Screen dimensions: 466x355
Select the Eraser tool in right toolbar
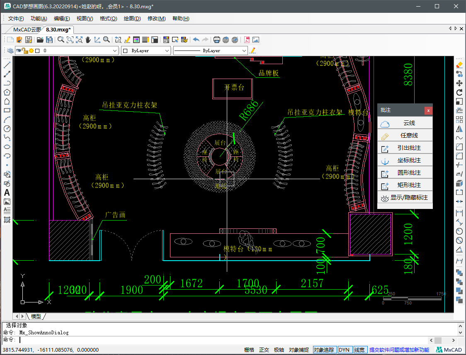coord(459,65)
